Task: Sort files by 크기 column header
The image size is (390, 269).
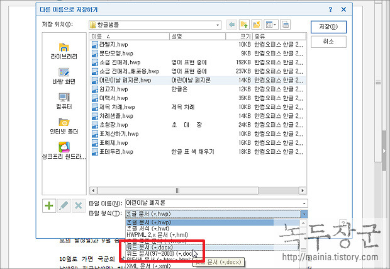Action: click(239, 37)
